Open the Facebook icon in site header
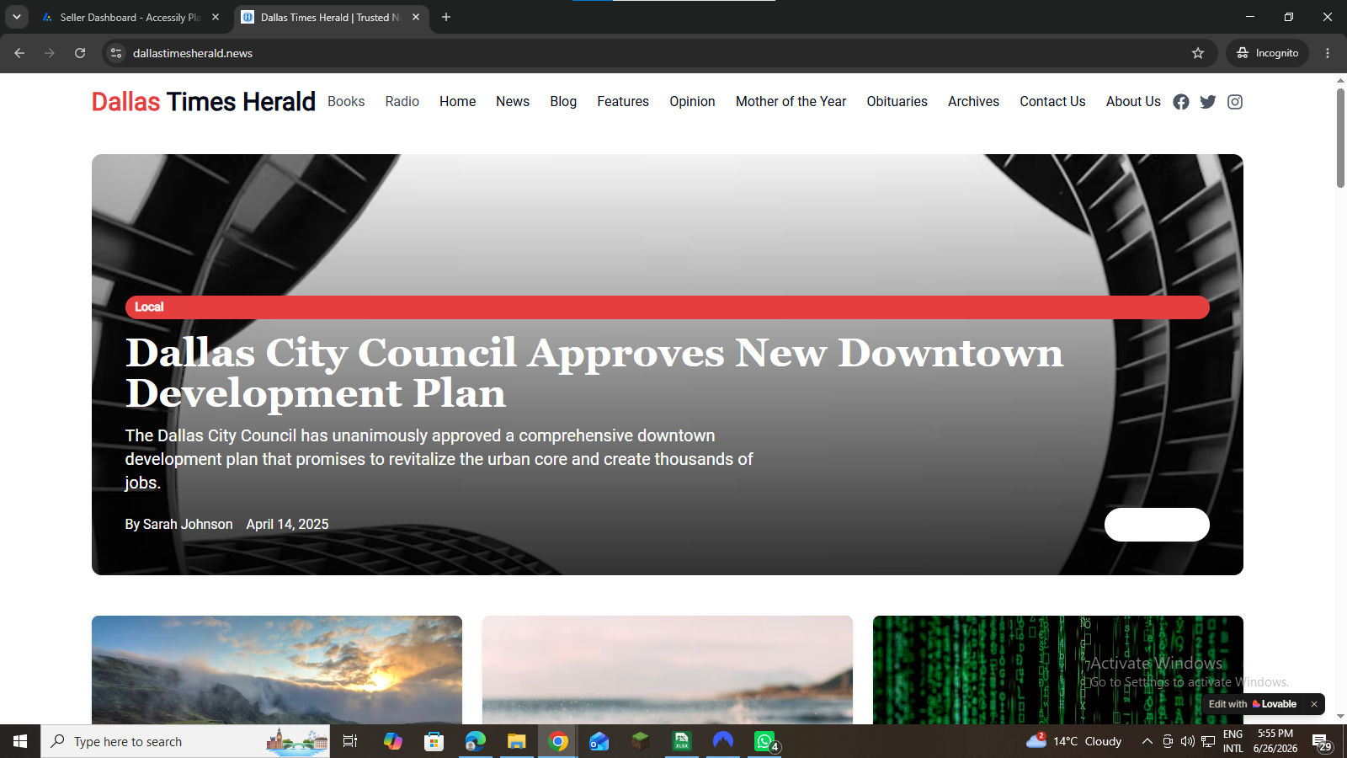 [x=1181, y=102]
